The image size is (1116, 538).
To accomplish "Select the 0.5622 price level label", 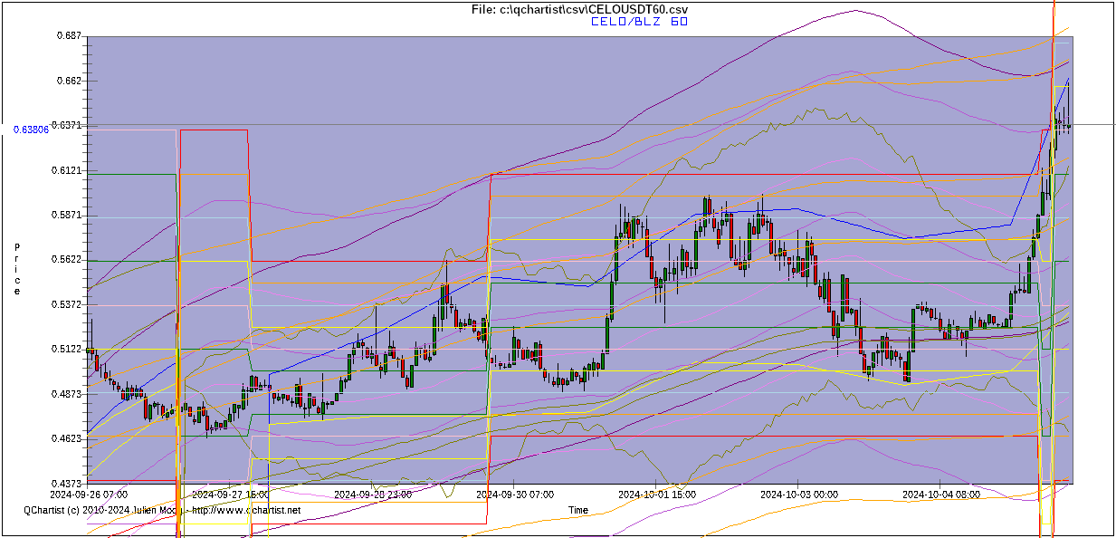I will [66, 260].
